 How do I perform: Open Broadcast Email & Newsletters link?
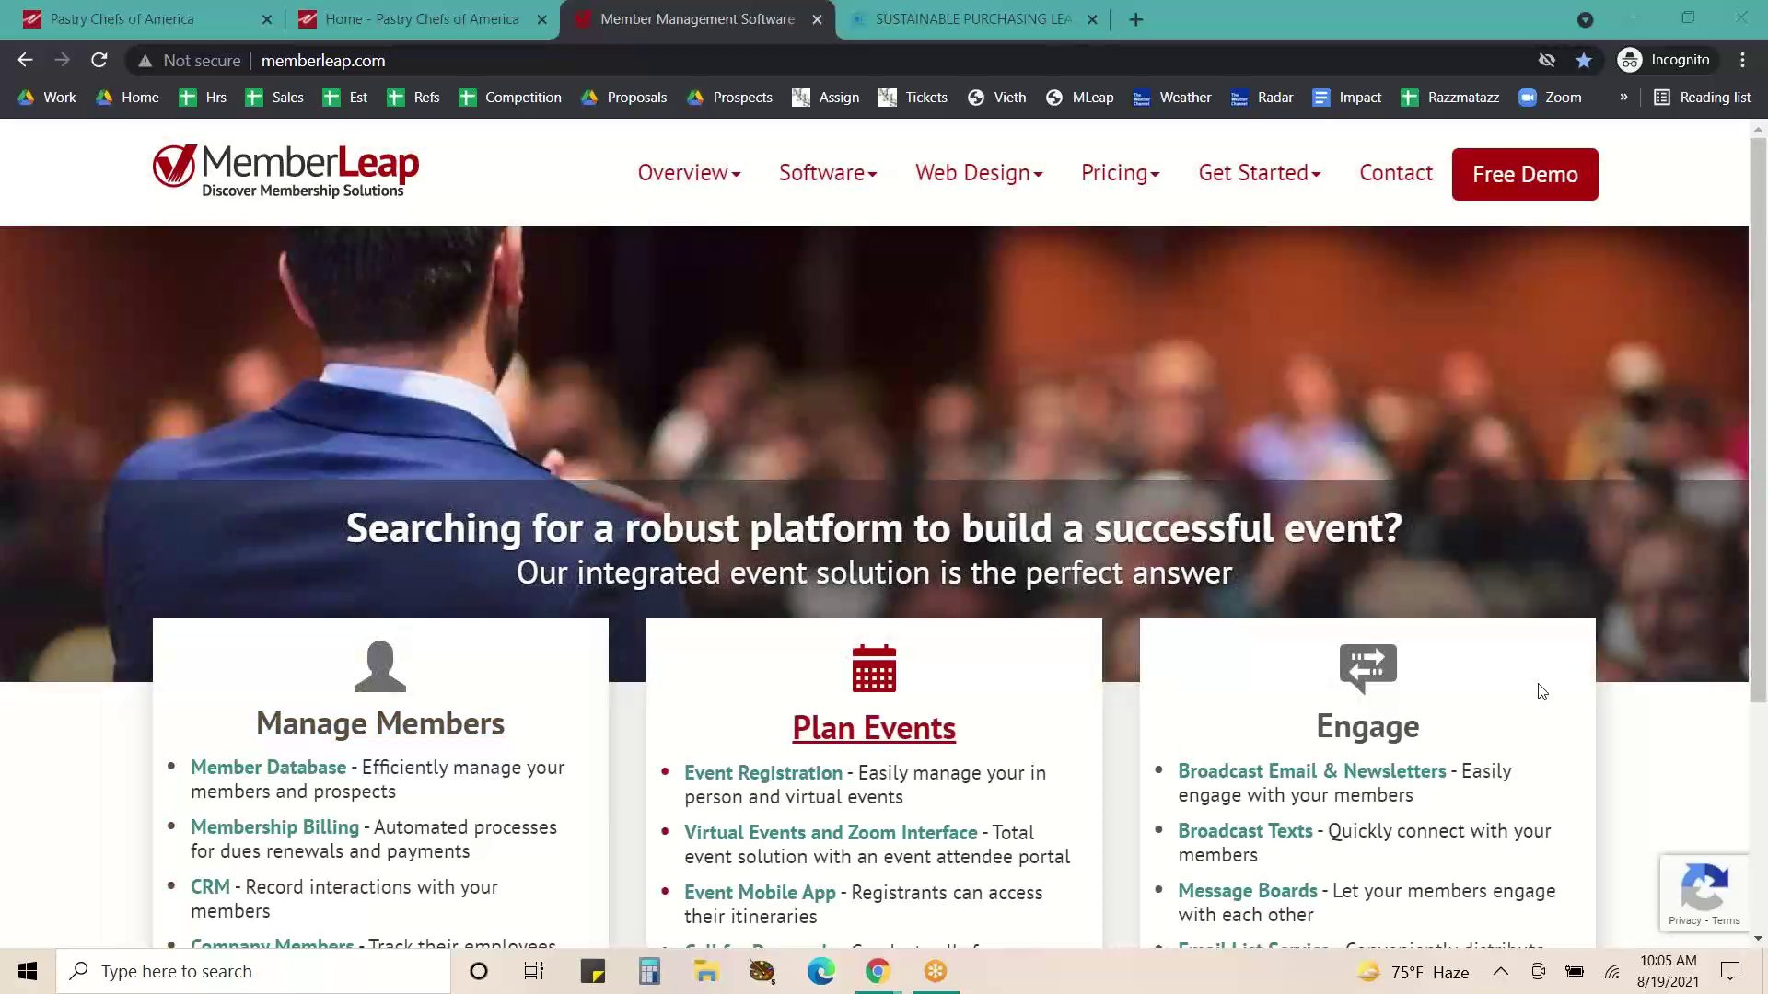point(1312,771)
